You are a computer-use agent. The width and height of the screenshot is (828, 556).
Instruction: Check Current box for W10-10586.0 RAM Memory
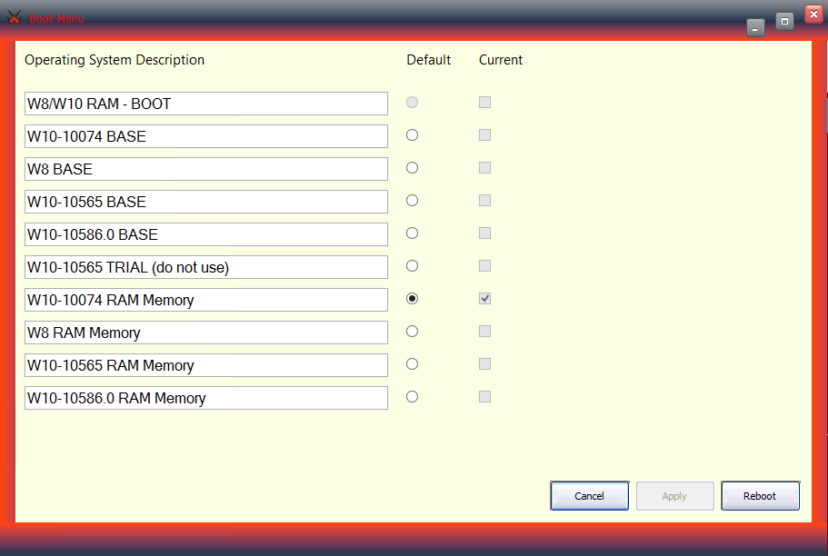[x=484, y=397]
